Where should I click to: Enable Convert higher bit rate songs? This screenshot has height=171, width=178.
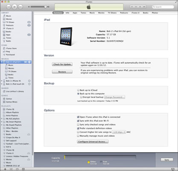click(78, 132)
